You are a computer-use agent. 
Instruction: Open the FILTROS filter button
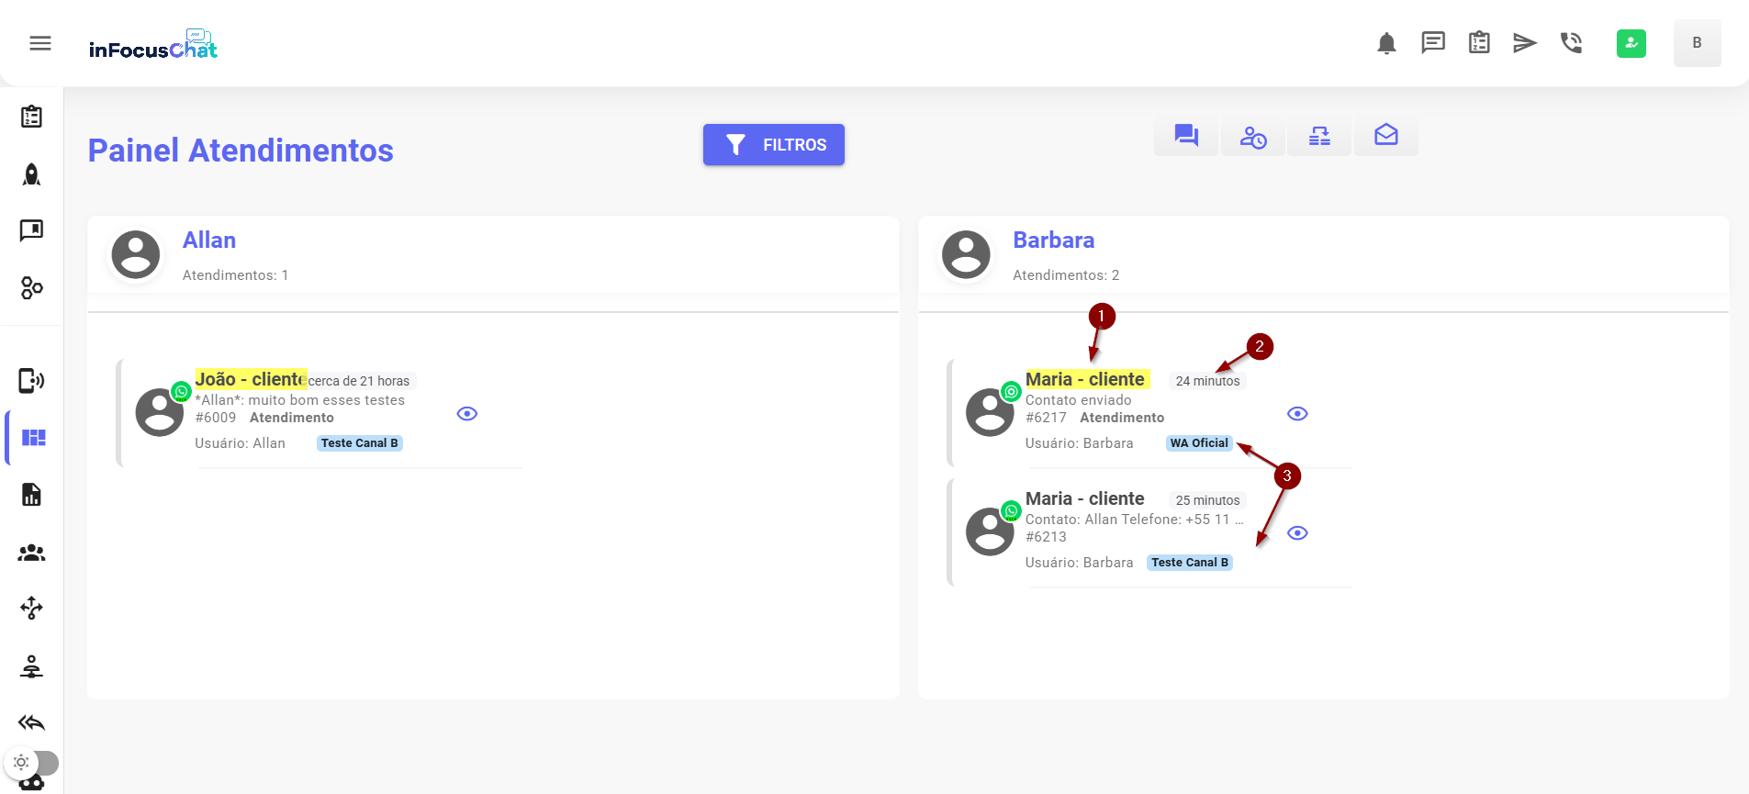click(x=773, y=145)
